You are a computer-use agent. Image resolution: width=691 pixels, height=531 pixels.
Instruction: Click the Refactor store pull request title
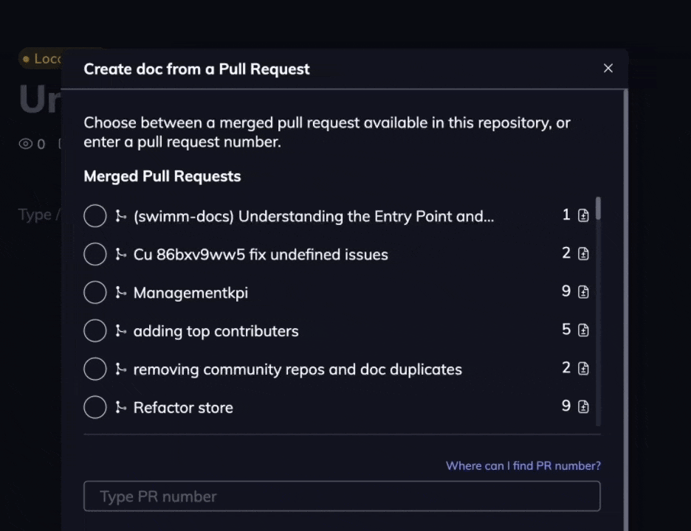point(183,408)
